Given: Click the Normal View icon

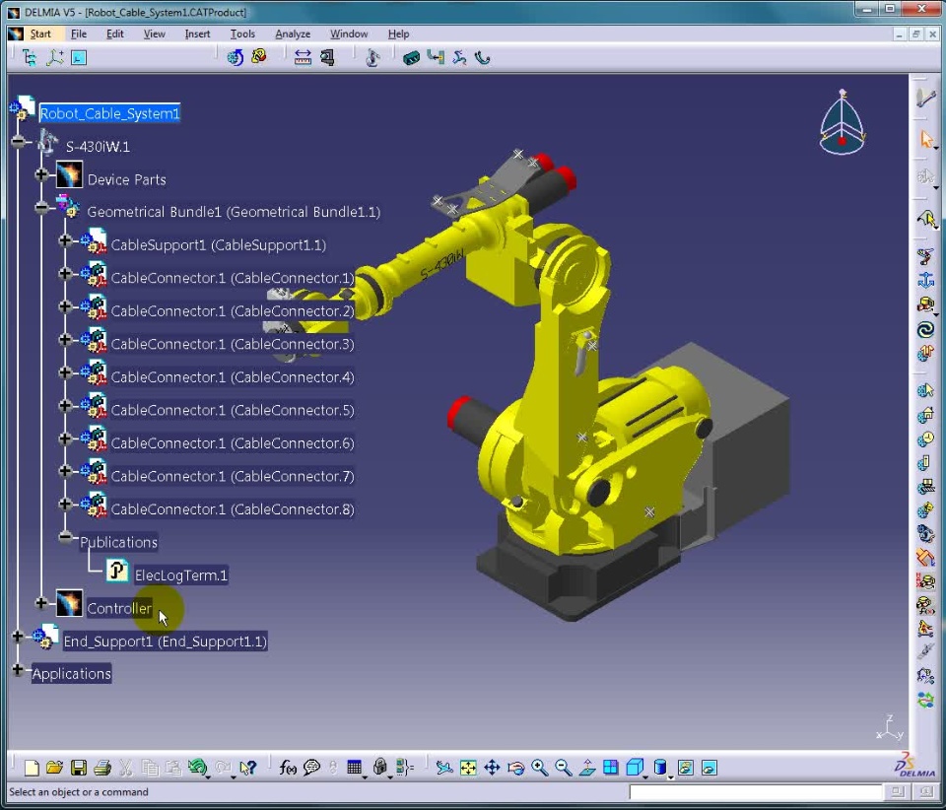Looking at the screenshot, I should point(587,768).
